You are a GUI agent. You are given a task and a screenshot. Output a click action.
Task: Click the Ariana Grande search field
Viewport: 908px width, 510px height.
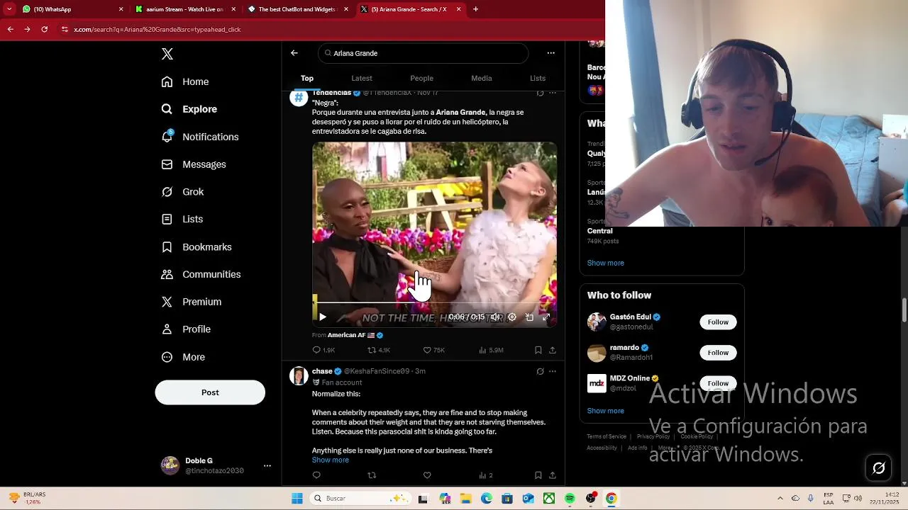[423, 53]
